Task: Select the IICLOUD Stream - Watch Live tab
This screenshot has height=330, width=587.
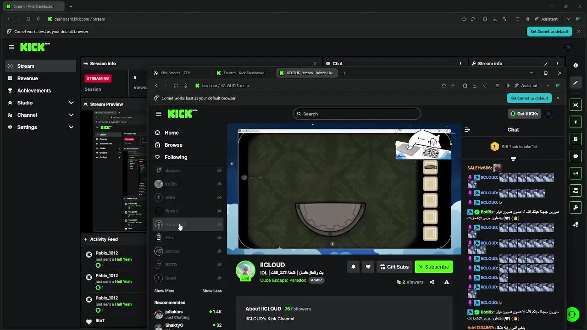Action: [307, 73]
